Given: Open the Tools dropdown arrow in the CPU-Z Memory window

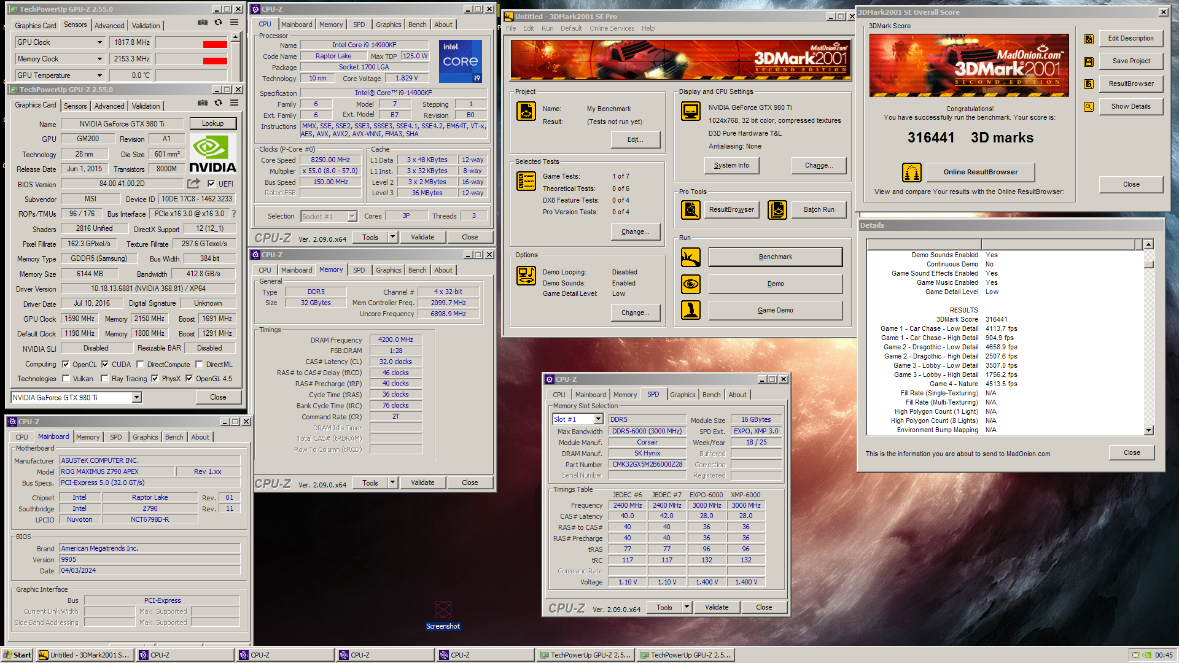Looking at the screenshot, I should pyautogui.click(x=393, y=483).
